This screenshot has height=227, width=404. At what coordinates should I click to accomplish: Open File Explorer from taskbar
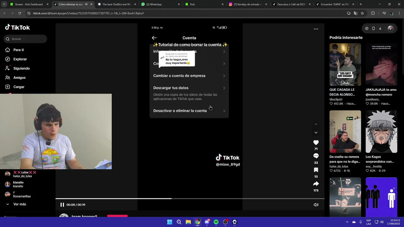tap(188, 222)
